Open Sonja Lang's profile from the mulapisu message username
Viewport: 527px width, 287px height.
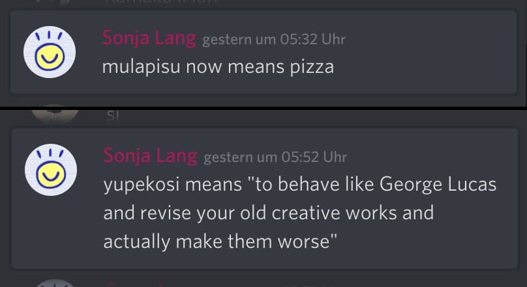(x=149, y=38)
